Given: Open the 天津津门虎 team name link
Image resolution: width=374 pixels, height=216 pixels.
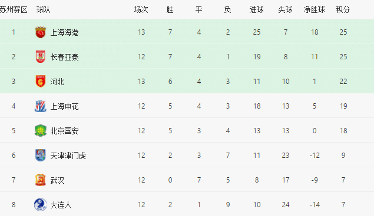Looking at the screenshot, I should tap(68, 156).
